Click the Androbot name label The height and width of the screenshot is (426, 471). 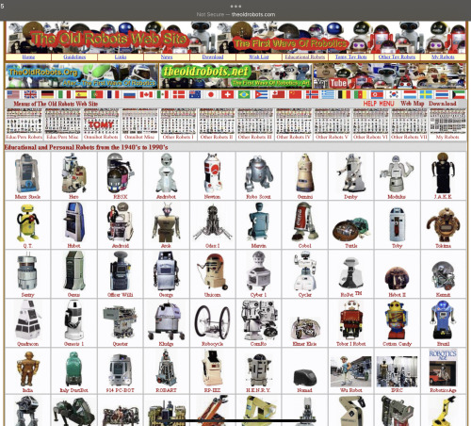click(166, 197)
